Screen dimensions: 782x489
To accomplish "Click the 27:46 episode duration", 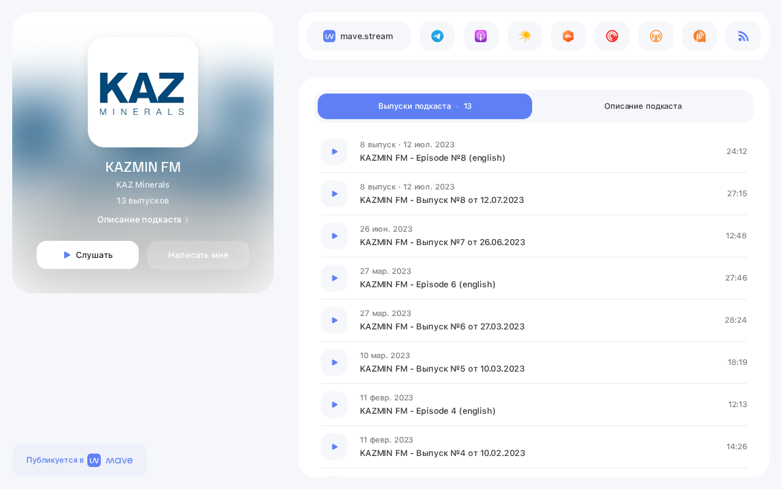I will click(736, 278).
